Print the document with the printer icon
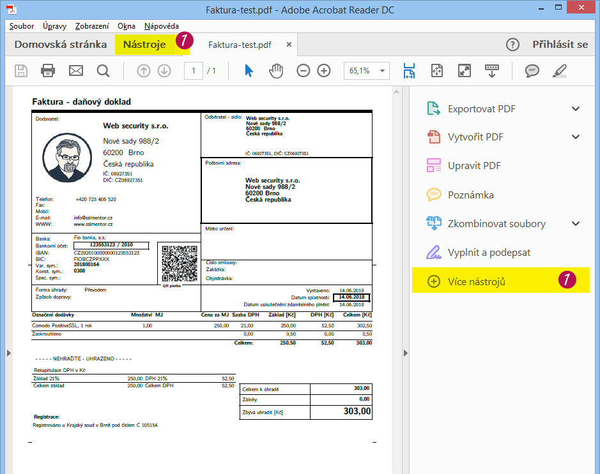 [48, 71]
